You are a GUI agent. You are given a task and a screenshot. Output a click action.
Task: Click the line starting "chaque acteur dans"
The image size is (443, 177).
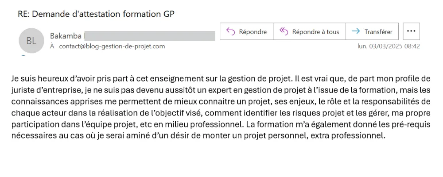[x=221, y=113]
